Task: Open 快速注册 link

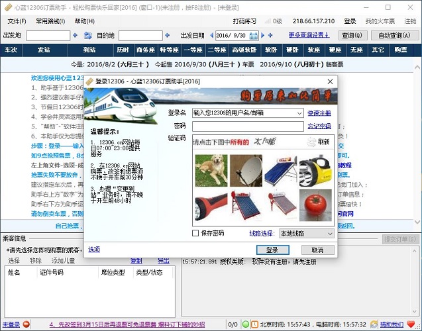Action: [319, 113]
